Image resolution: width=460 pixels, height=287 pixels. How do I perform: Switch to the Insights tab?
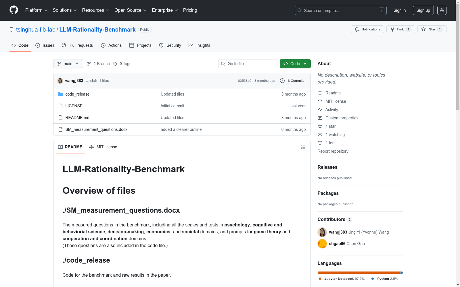[199, 45]
